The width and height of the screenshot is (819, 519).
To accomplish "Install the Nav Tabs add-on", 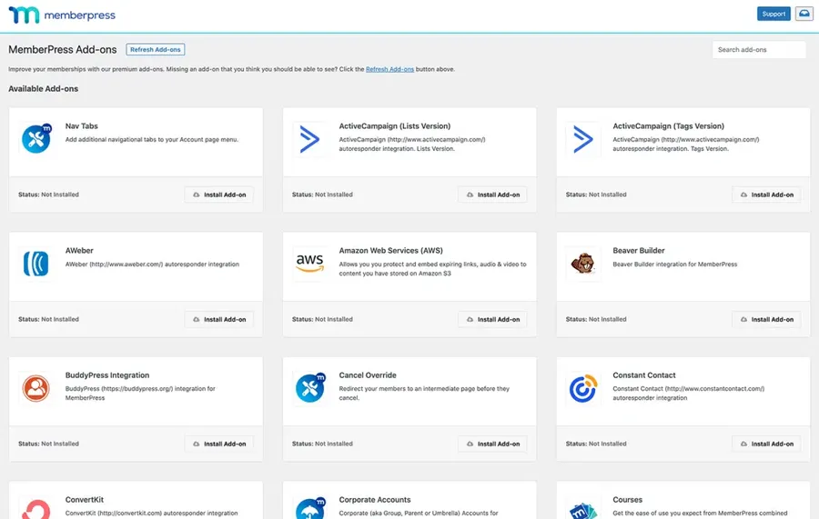I will tap(218, 195).
